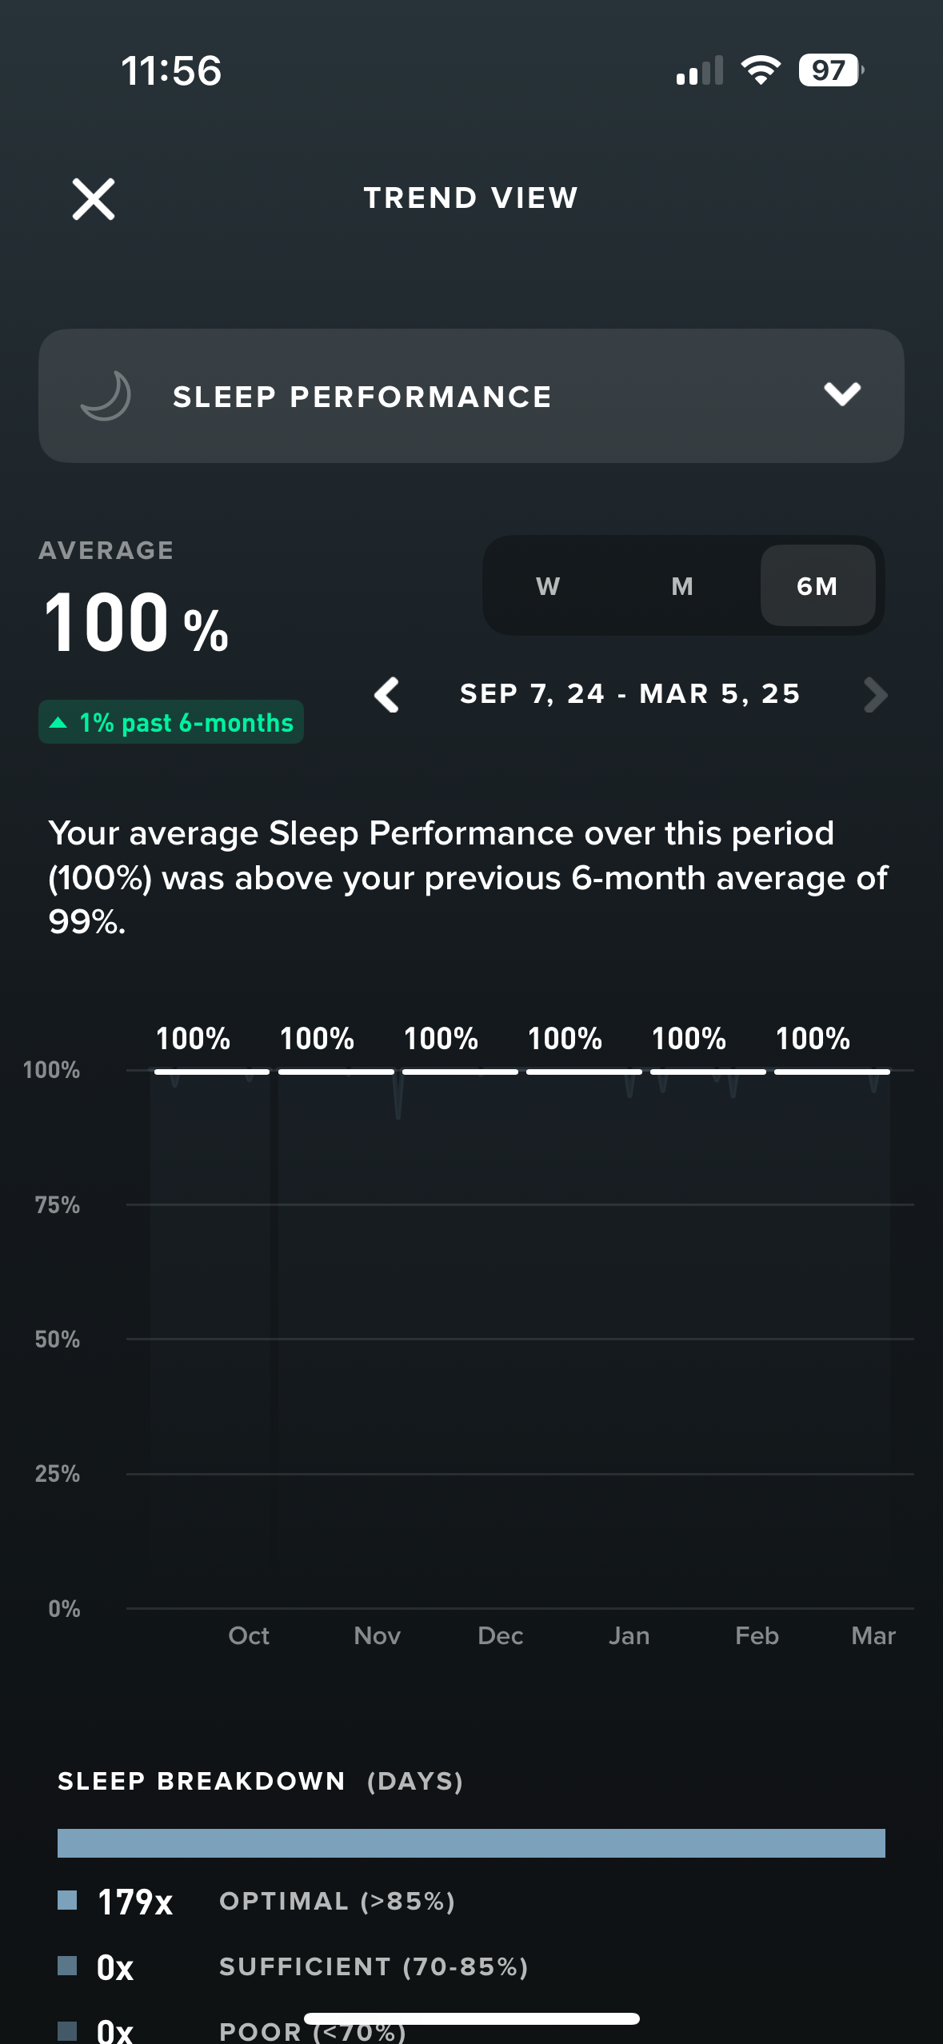
Task: Tap the date range Sep 7 - Mar 5
Action: tap(630, 693)
